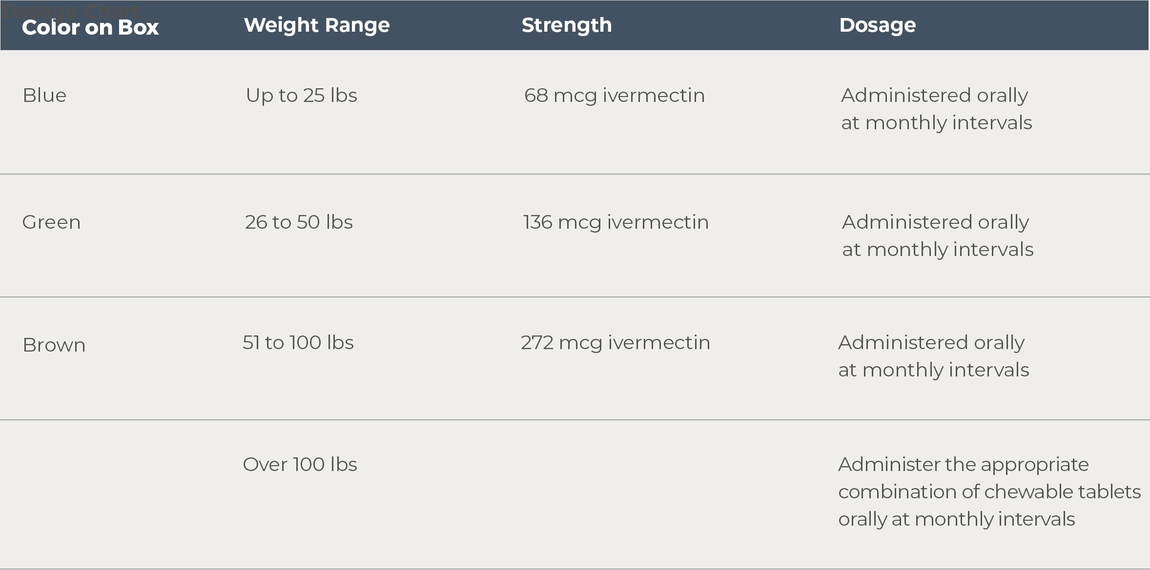The height and width of the screenshot is (570, 1150).
Task: Select the Dosage column header
Action: [878, 25]
